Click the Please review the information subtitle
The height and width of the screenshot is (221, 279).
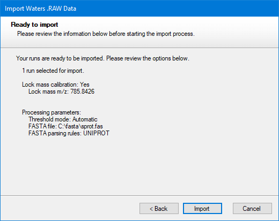pyautogui.click(x=106, y=34)
